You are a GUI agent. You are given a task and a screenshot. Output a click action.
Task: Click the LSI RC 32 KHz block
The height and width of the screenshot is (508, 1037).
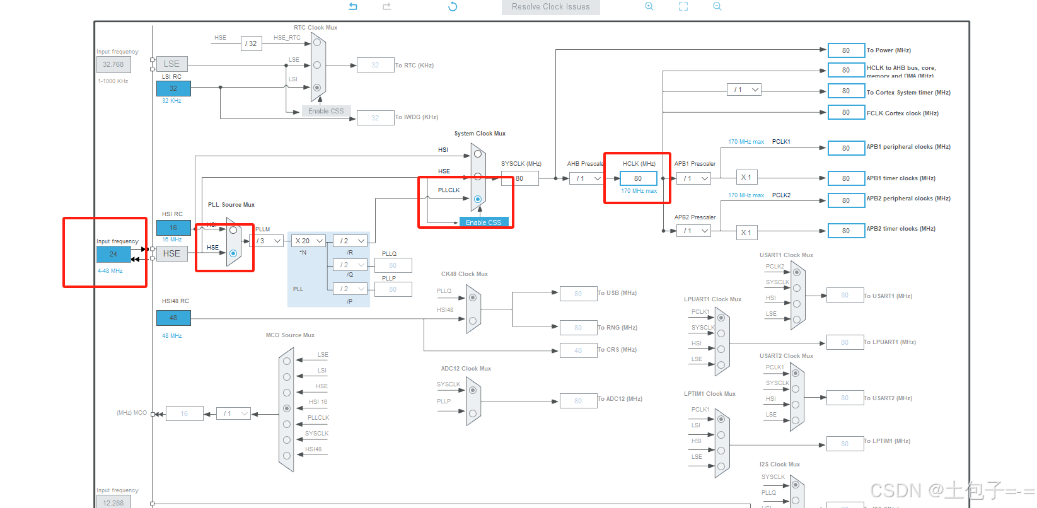coord(173,88)
